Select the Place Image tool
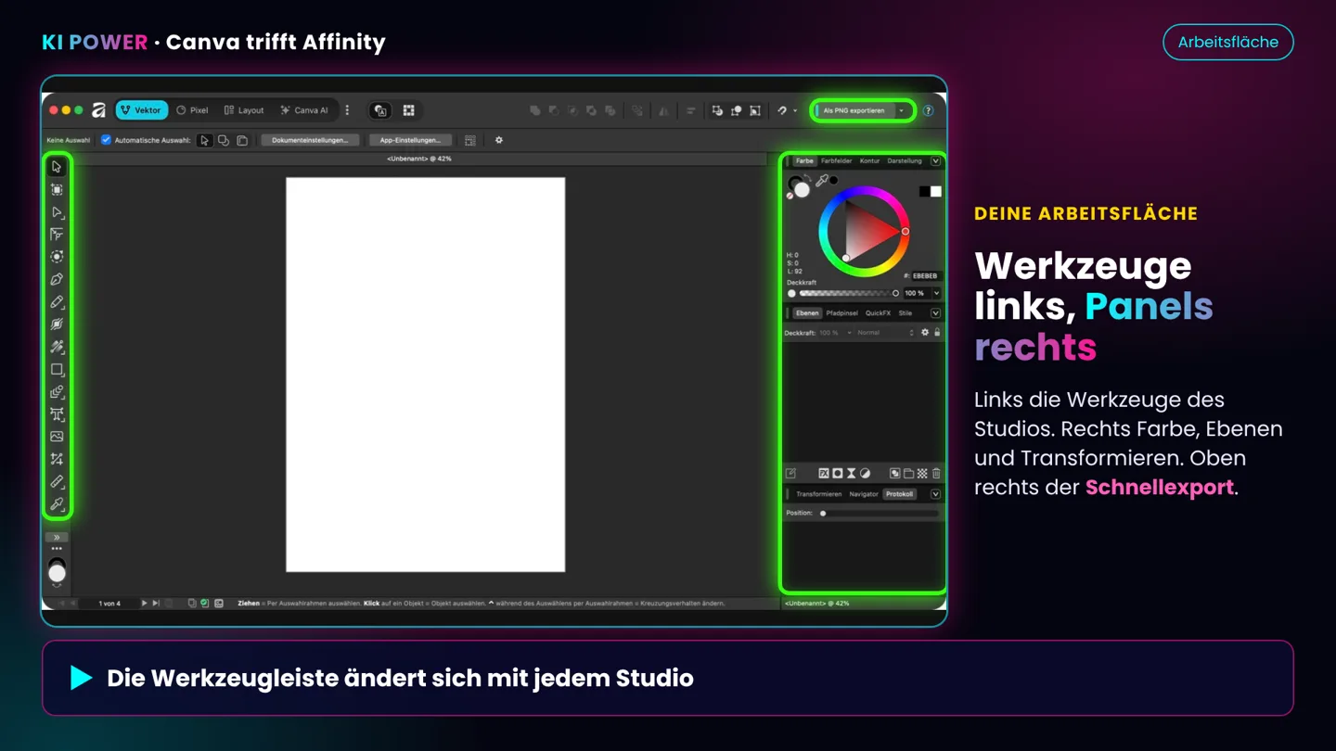 coord(57,437)
